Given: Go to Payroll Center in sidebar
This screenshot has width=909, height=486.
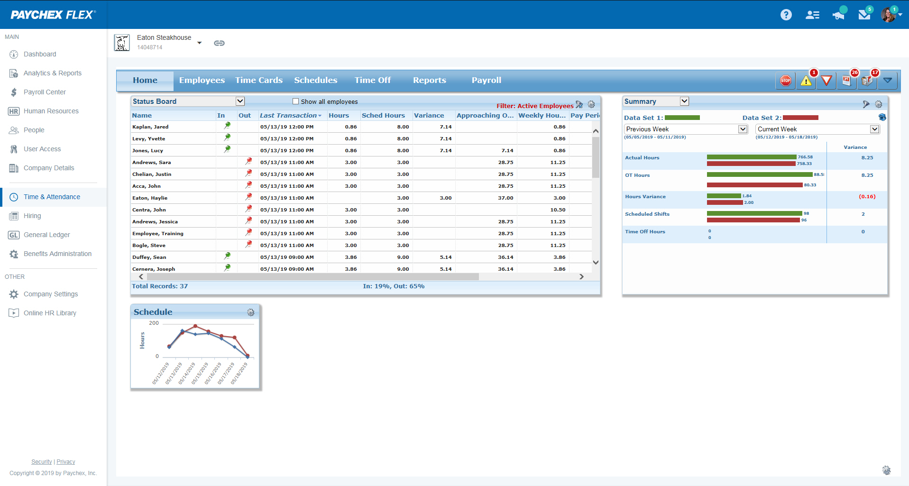Looking at the screenshot, I should [x=45, y=92].
